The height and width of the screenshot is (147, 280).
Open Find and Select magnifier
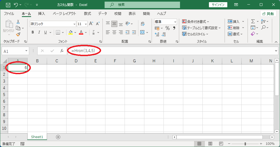click(x=263, y=28)
